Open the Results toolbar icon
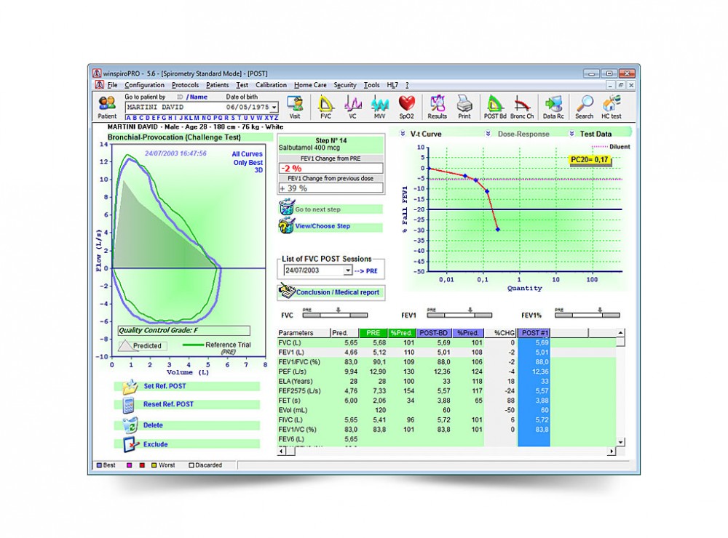The width and height of the screenshot is (728, 538). tap(437, 106)
